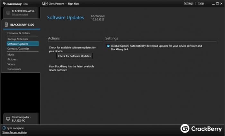Open the Overview & Details section
Image resolution: width=225 pixels, height=136 pixels.
tap(19, 33)
